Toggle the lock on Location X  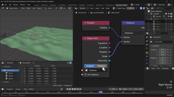(x=168, y=50)
